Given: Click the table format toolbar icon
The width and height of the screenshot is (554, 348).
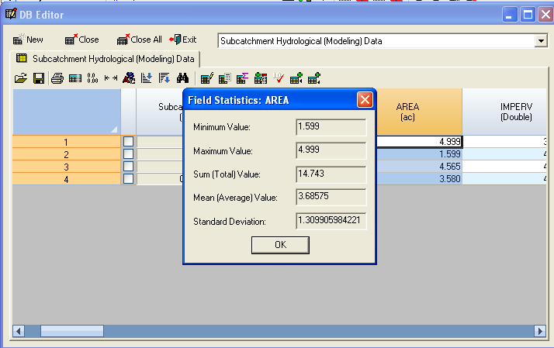Looking at the screenshot, I should click(75, 78).
